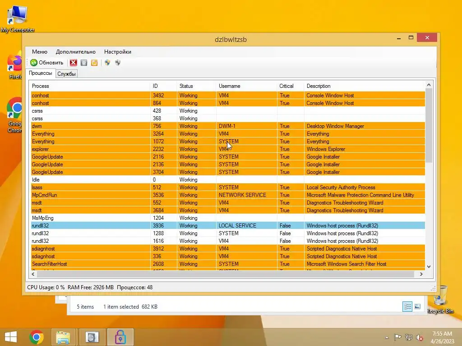This screenshot has width=462, height=346.
Task: Select GoogleUpdate process with ID 2116
Action: tap(228, 156)
